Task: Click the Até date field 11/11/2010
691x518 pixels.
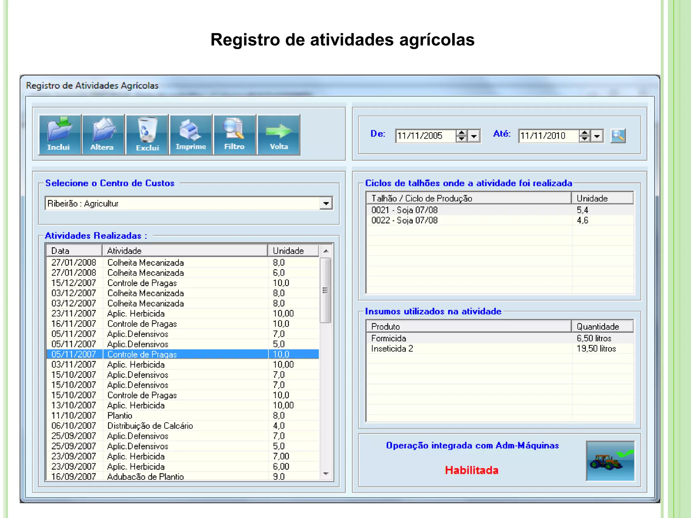Action: (x=549, y=136)
